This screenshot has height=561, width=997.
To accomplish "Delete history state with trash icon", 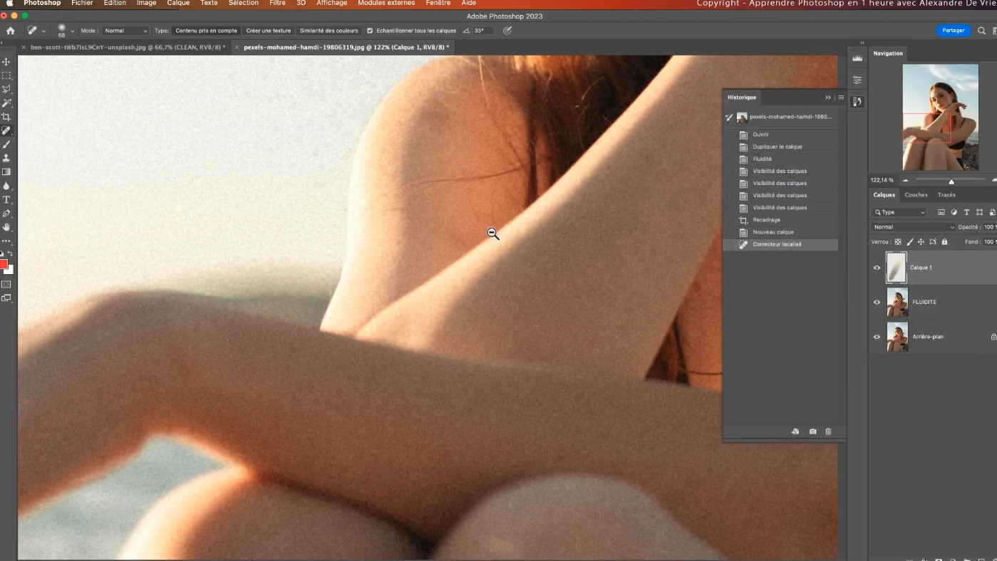I will tap(828, 431).
